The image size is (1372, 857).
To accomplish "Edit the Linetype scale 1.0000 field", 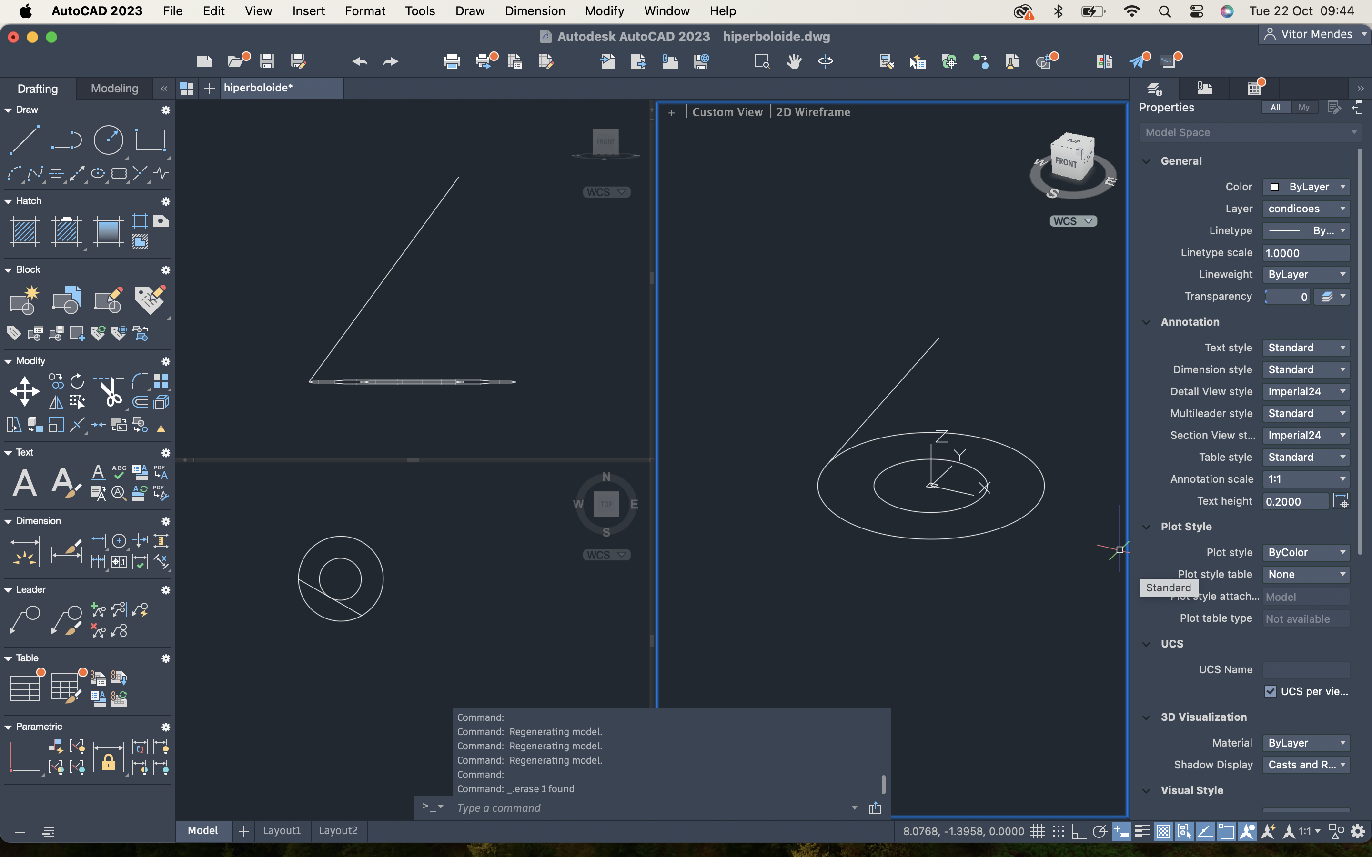I will 1306,253.
